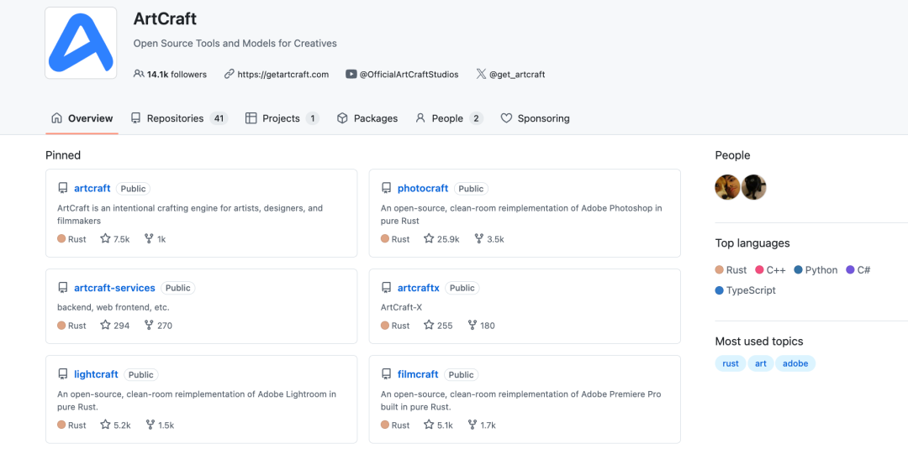The height and width of the screenshot is (459, 908).
Task: Filter by Rust in Top languages
Action: pos(731,270)
